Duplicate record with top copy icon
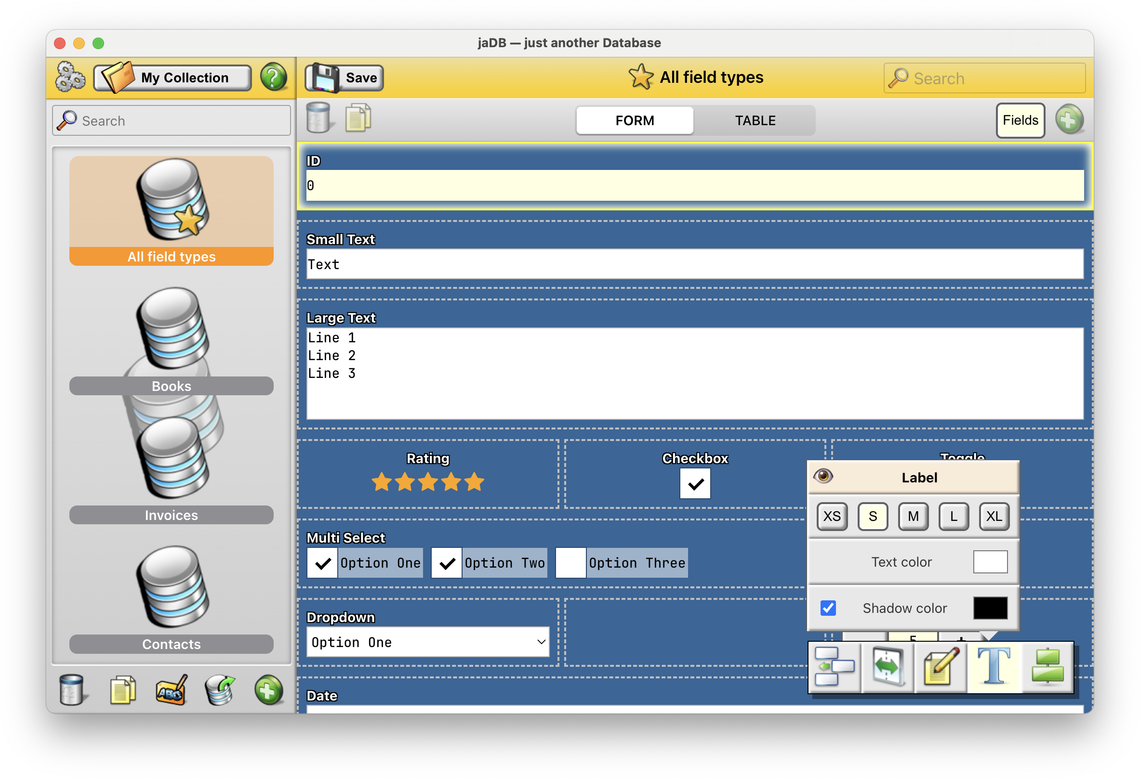The width and height of the screenshot is (1140, 778). coord(358,118)
